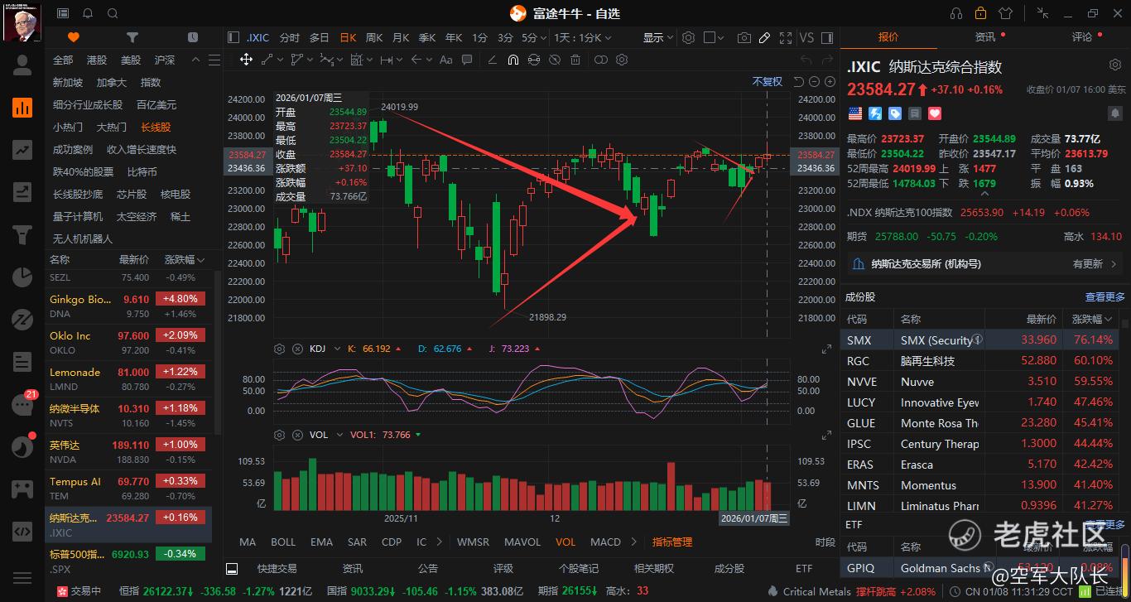This screenshot has height=602, width=1131.
Task: Zoom in the chart with plus
Action: click(830, 81)
